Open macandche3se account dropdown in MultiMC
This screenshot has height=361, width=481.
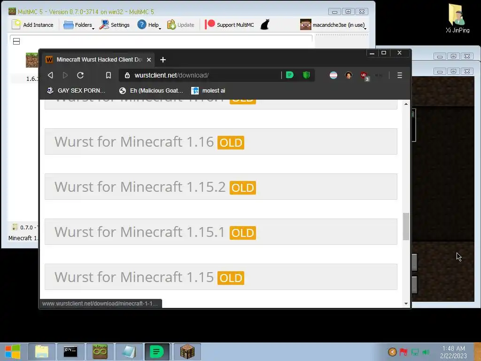[x=333, y=25]
